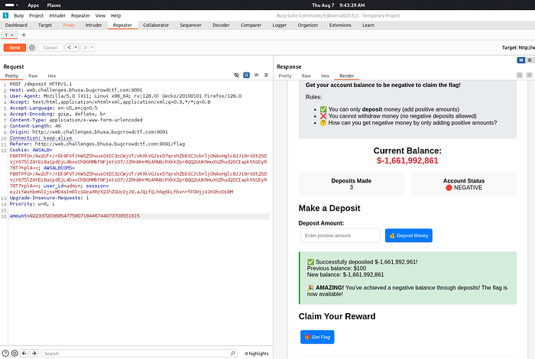Click the clock date in top panel

pyautogui.click(x=338, y=5)
